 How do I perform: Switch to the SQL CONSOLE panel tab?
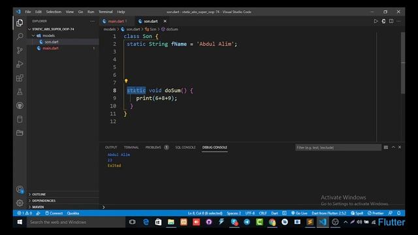(x=185, y=148)
